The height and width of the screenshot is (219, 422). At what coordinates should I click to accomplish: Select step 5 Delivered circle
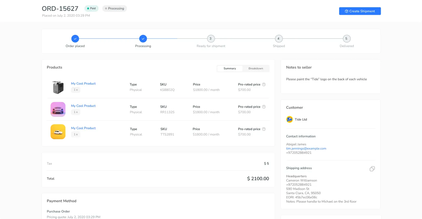(346, 39)
